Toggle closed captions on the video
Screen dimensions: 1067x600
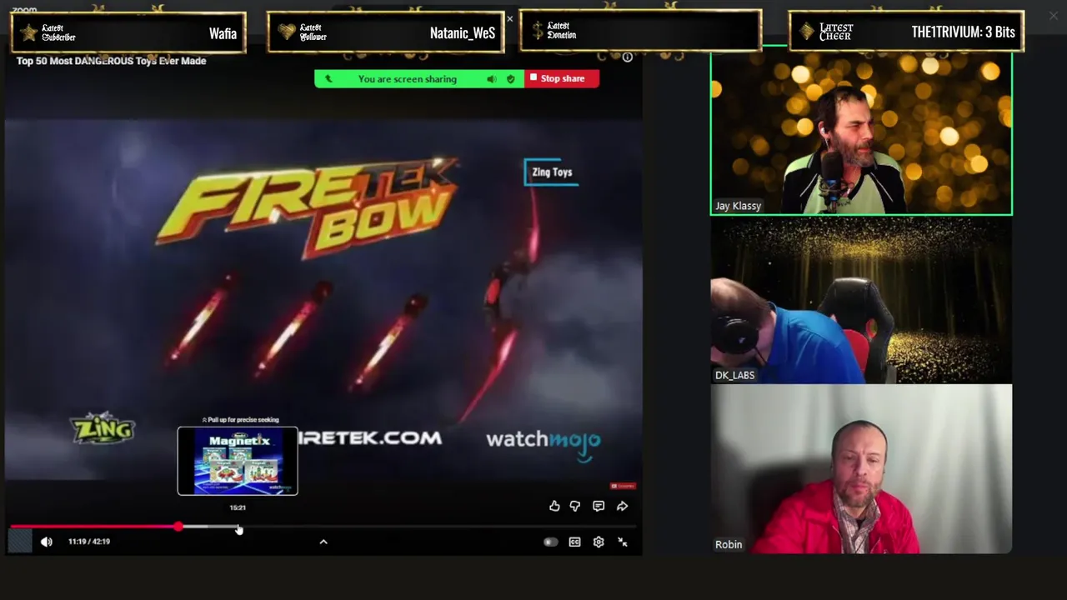574,542
